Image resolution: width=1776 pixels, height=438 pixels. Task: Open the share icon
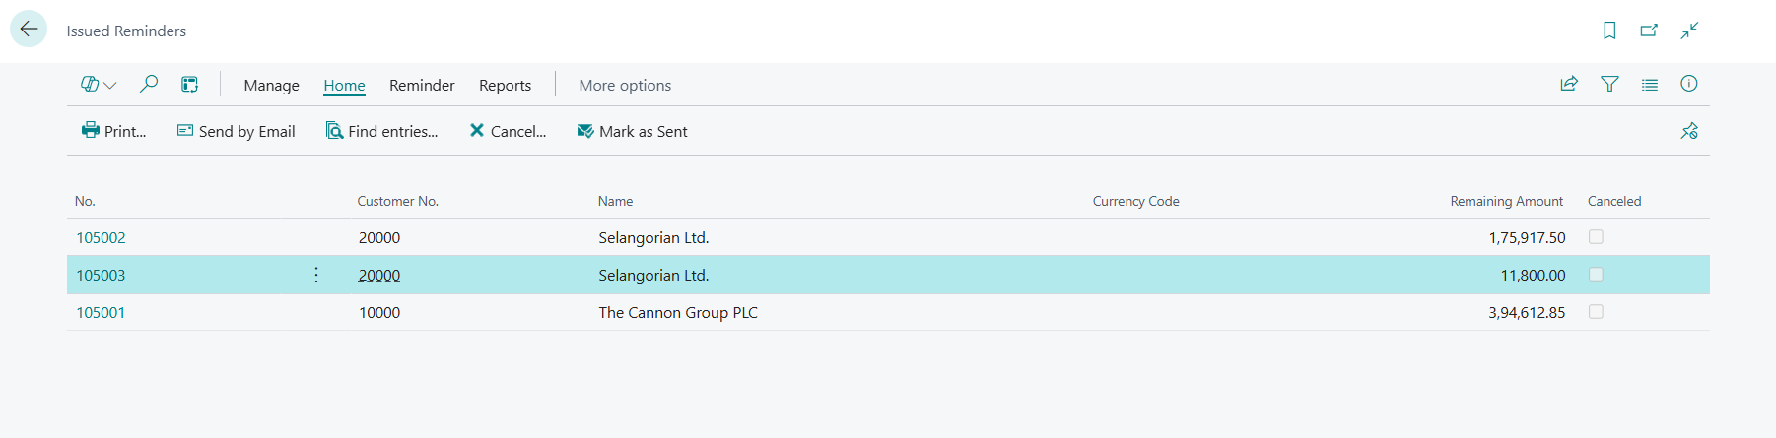click(1569, 84)
